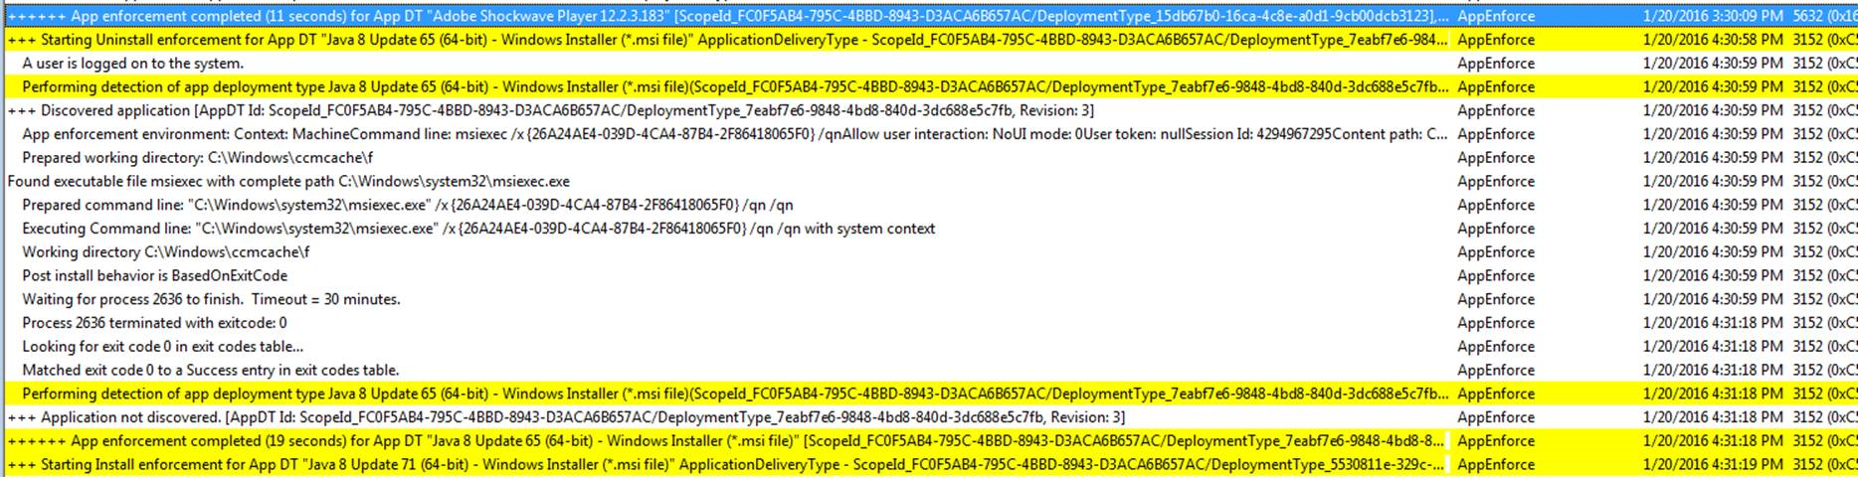
Task: Select the Adobe Shockwave enforcement completed row
Action: tap(929, 16)
